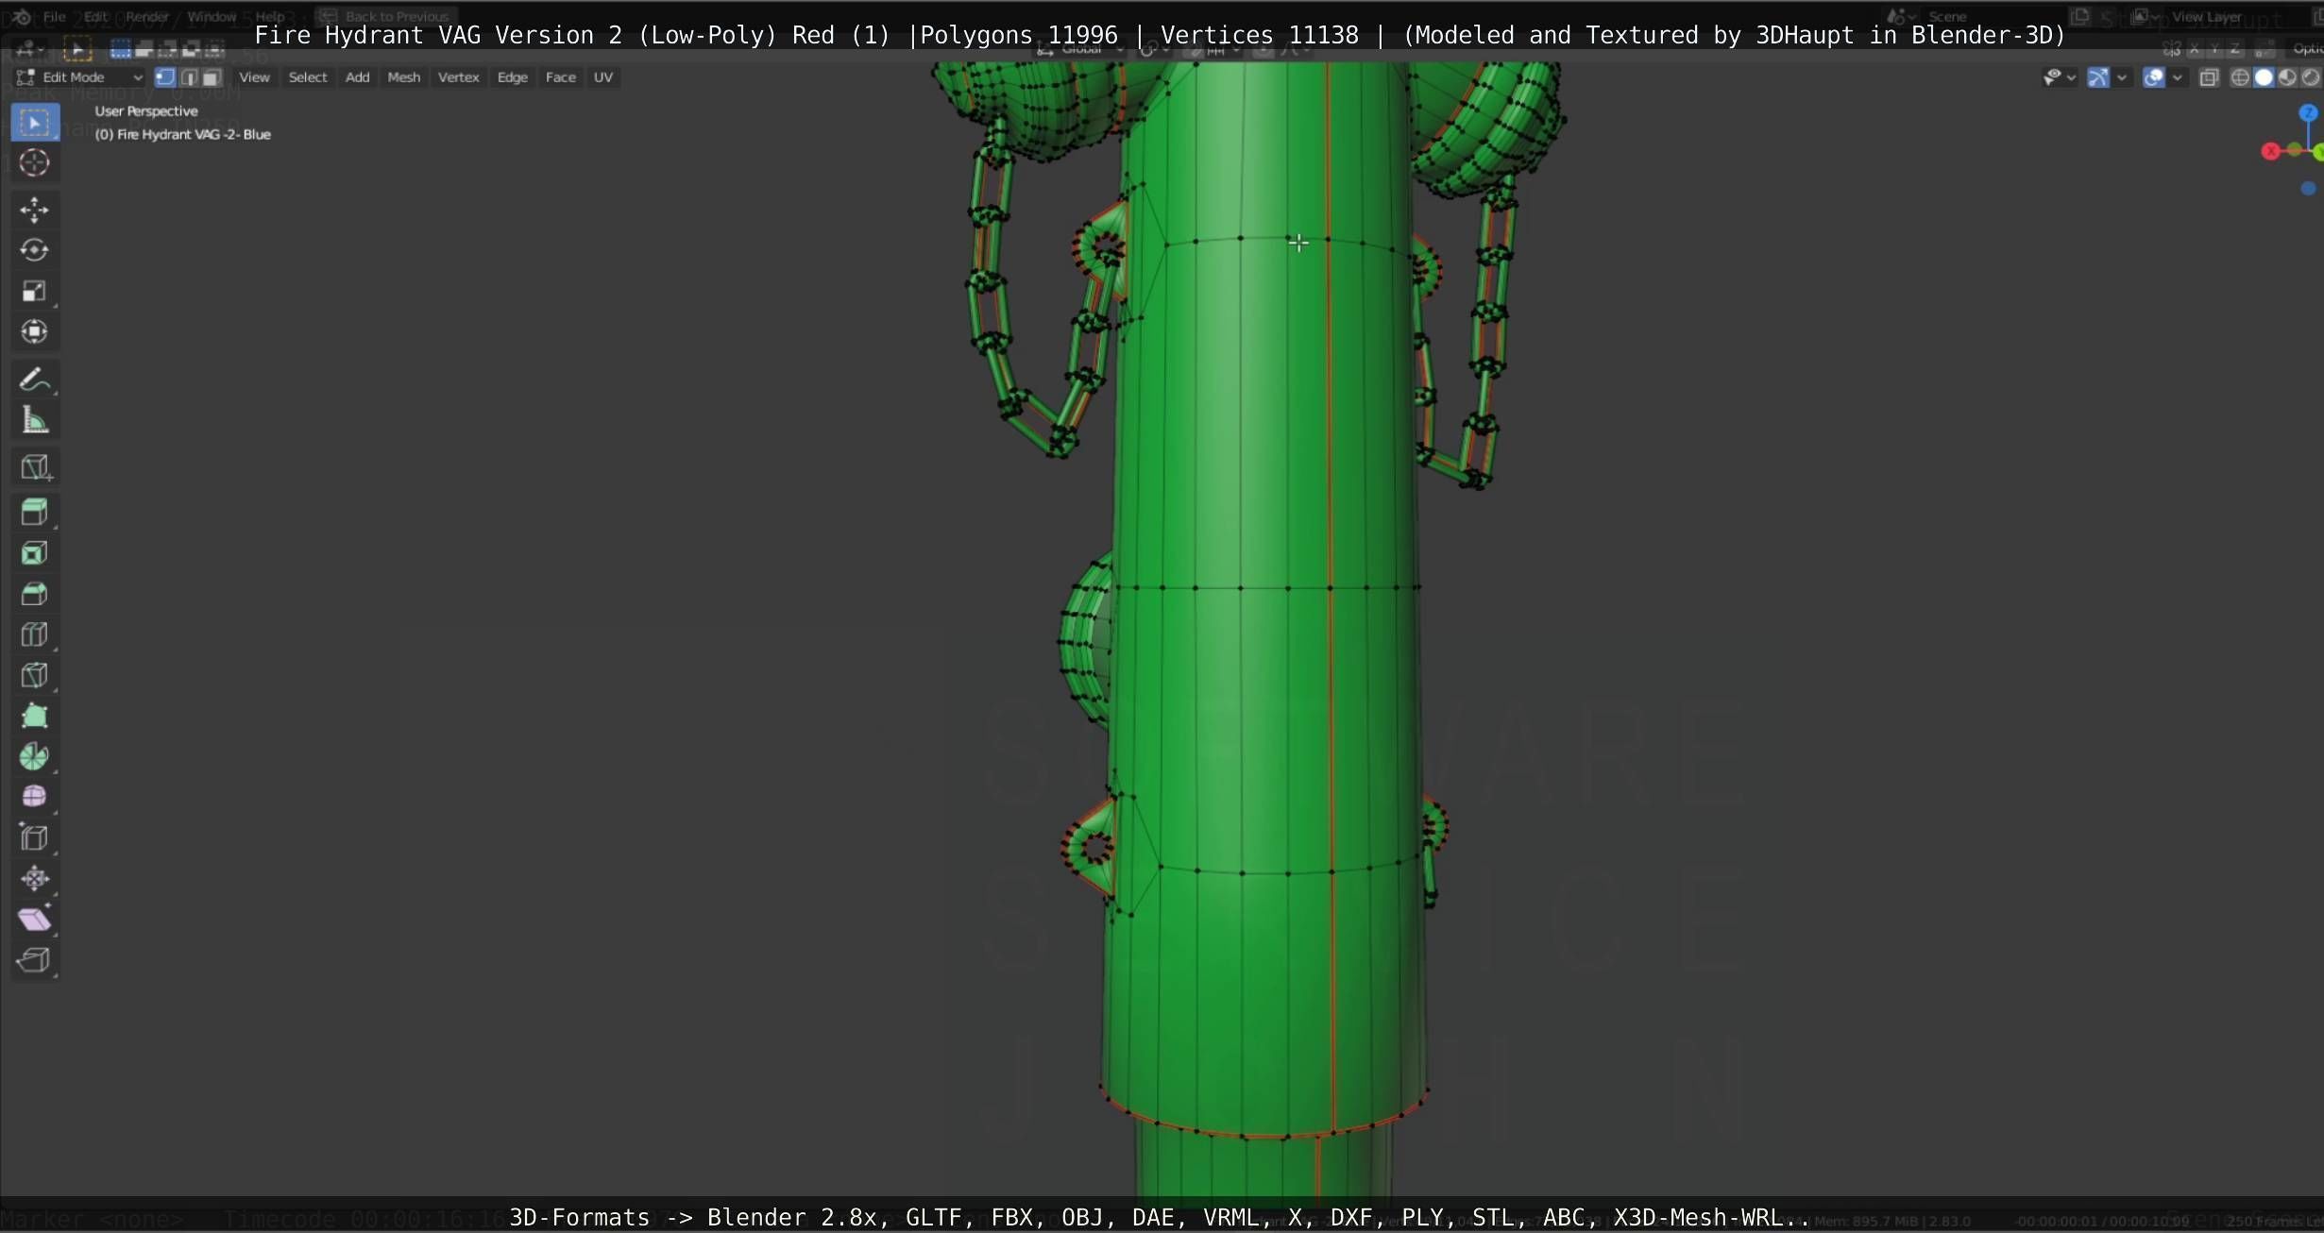Screen dimensions: 2324x1233
Task: Select the Smooth vertices tool
Action: (x=35, y=797)
